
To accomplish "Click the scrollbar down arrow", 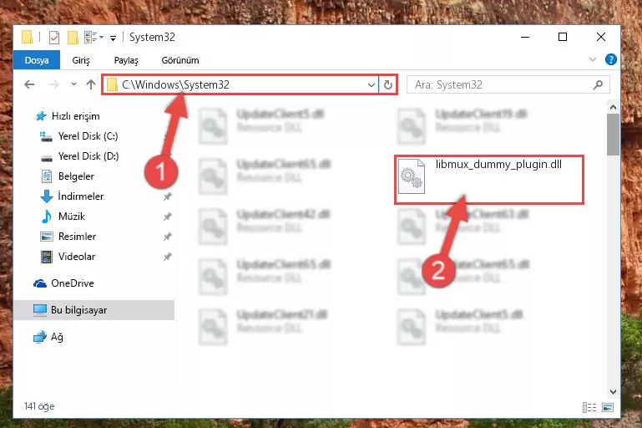I will tap(613, 392).
